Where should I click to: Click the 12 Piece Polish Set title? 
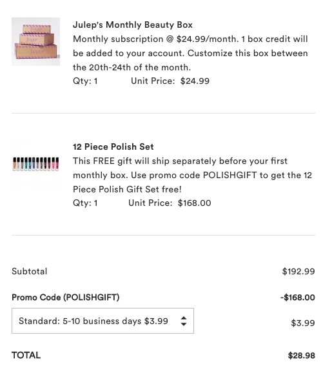tap(113, 147)
